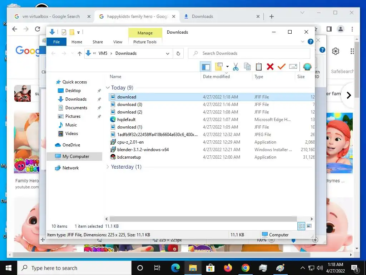This screenshot has width=366, height=275.
Task: Click the orange checkmark Properties icon
Action: pyautogui.click(x=282, y=67)
